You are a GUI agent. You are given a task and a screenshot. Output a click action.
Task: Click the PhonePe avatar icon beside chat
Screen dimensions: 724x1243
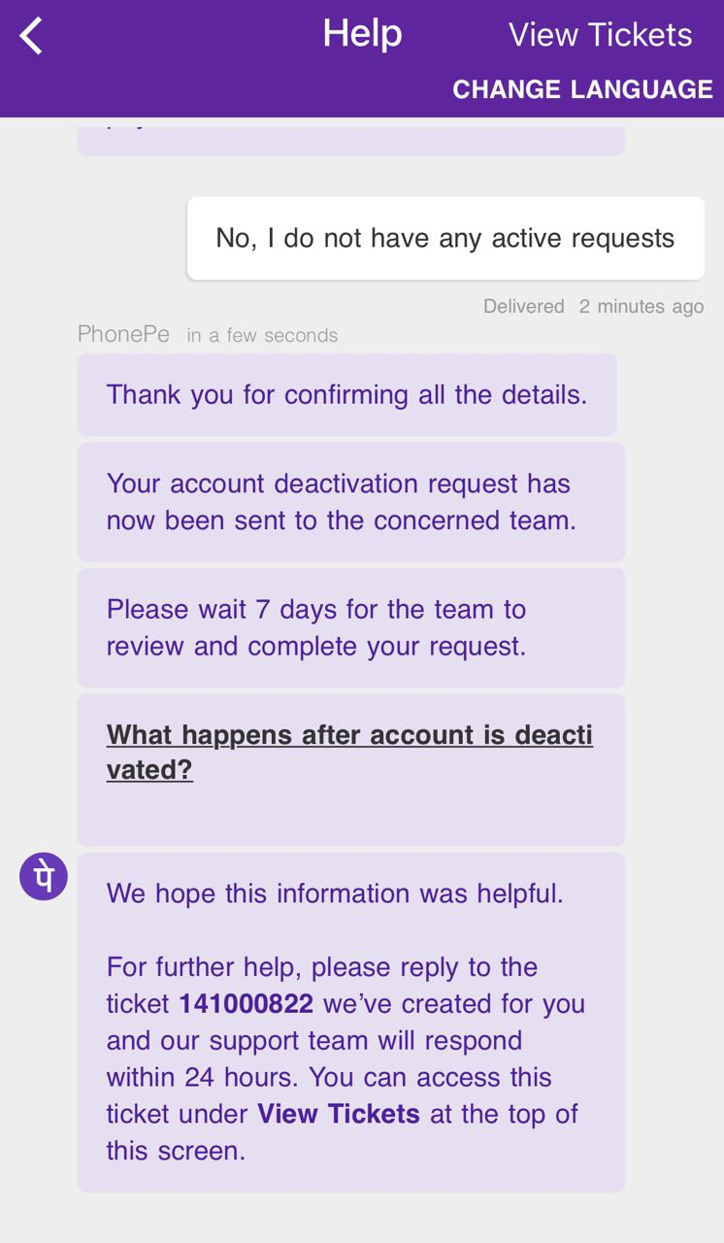point(44,877)
